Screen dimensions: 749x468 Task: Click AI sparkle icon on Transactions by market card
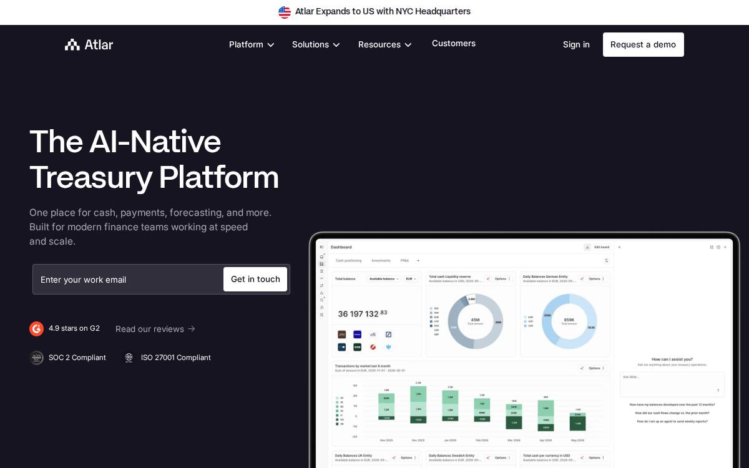tap(582, 368)
